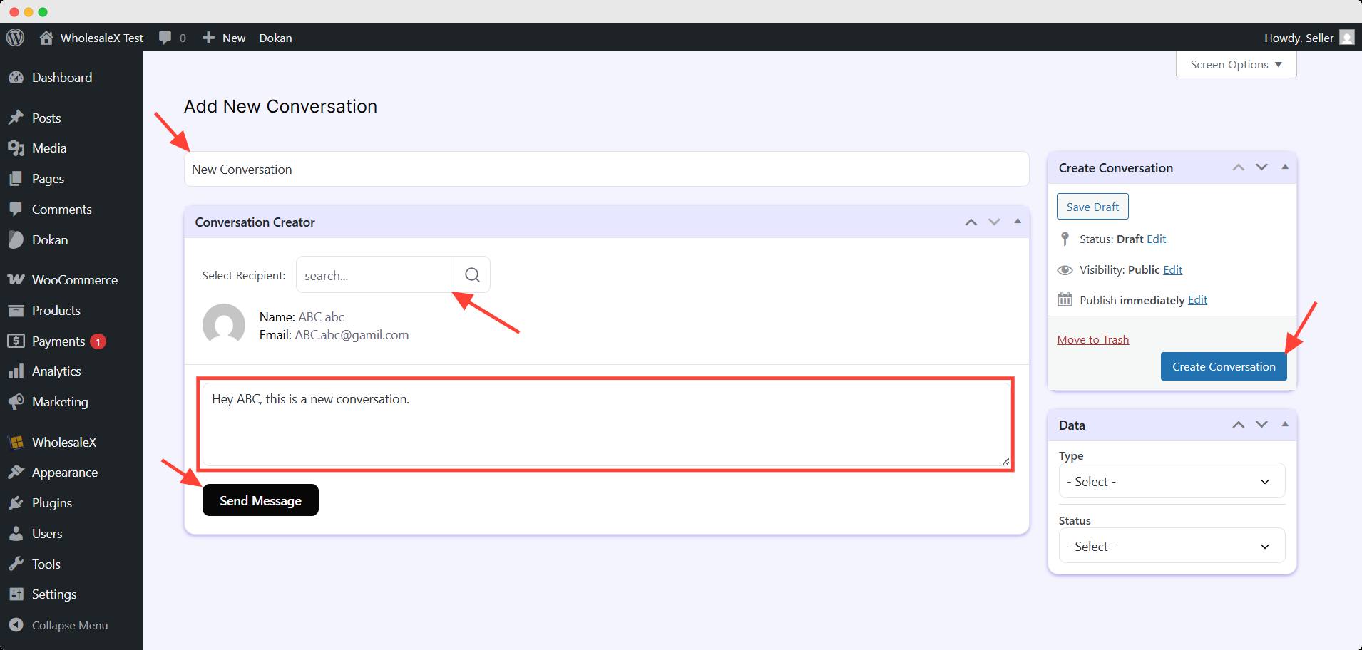Click the Plugins plug icon
Image resolution: width=1362 pixels, height=650 pixels.
(16, 503)
